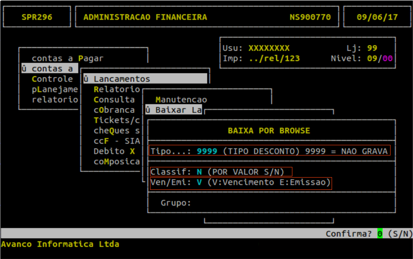Viewport: 413px width, 259px height.
Task: Open the Controle menu entry
Action: 52,79
